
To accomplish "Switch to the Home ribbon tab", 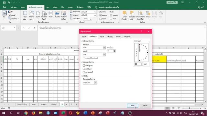I will (x=14, y=7).
